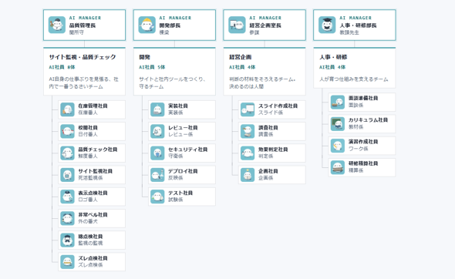Click the カリキュラム社員 blackboard icon
This screenshot has height=279, width=455.
(338, 124)
